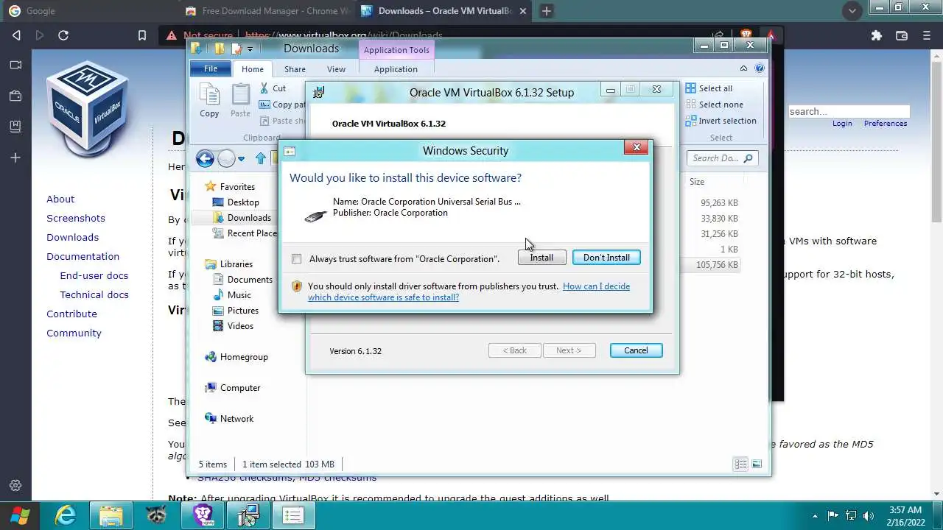Open Explorer recent locations dropdown arrow
The height and width of the screenshot is (530, 943).
coord(241,159)
